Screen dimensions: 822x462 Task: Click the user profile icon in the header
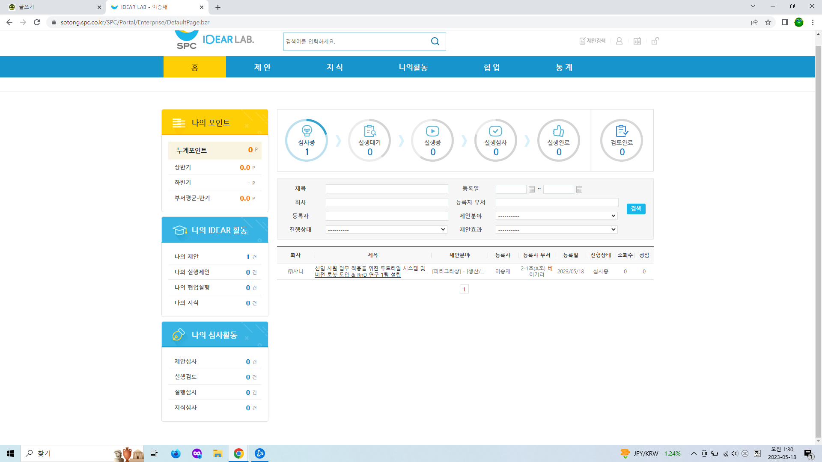click(x=619, y=41)
